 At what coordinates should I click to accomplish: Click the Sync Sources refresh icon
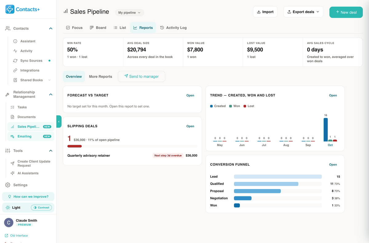pyautogui.click(x=15, y=61)
